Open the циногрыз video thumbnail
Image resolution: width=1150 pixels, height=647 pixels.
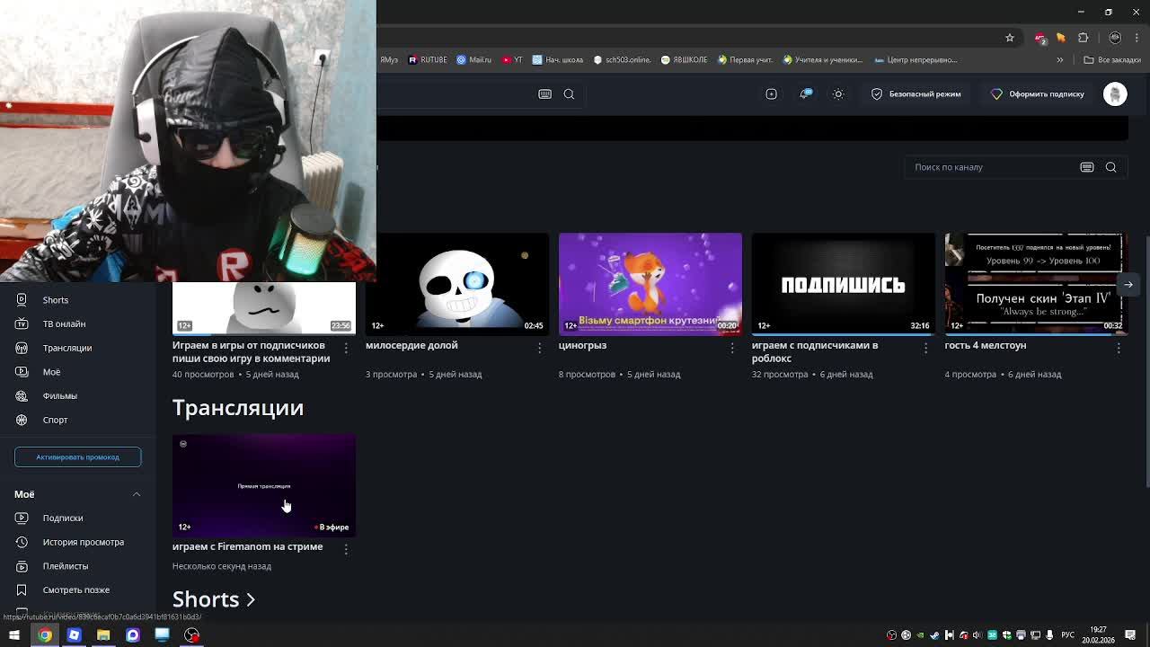click(x=650, y=284)
